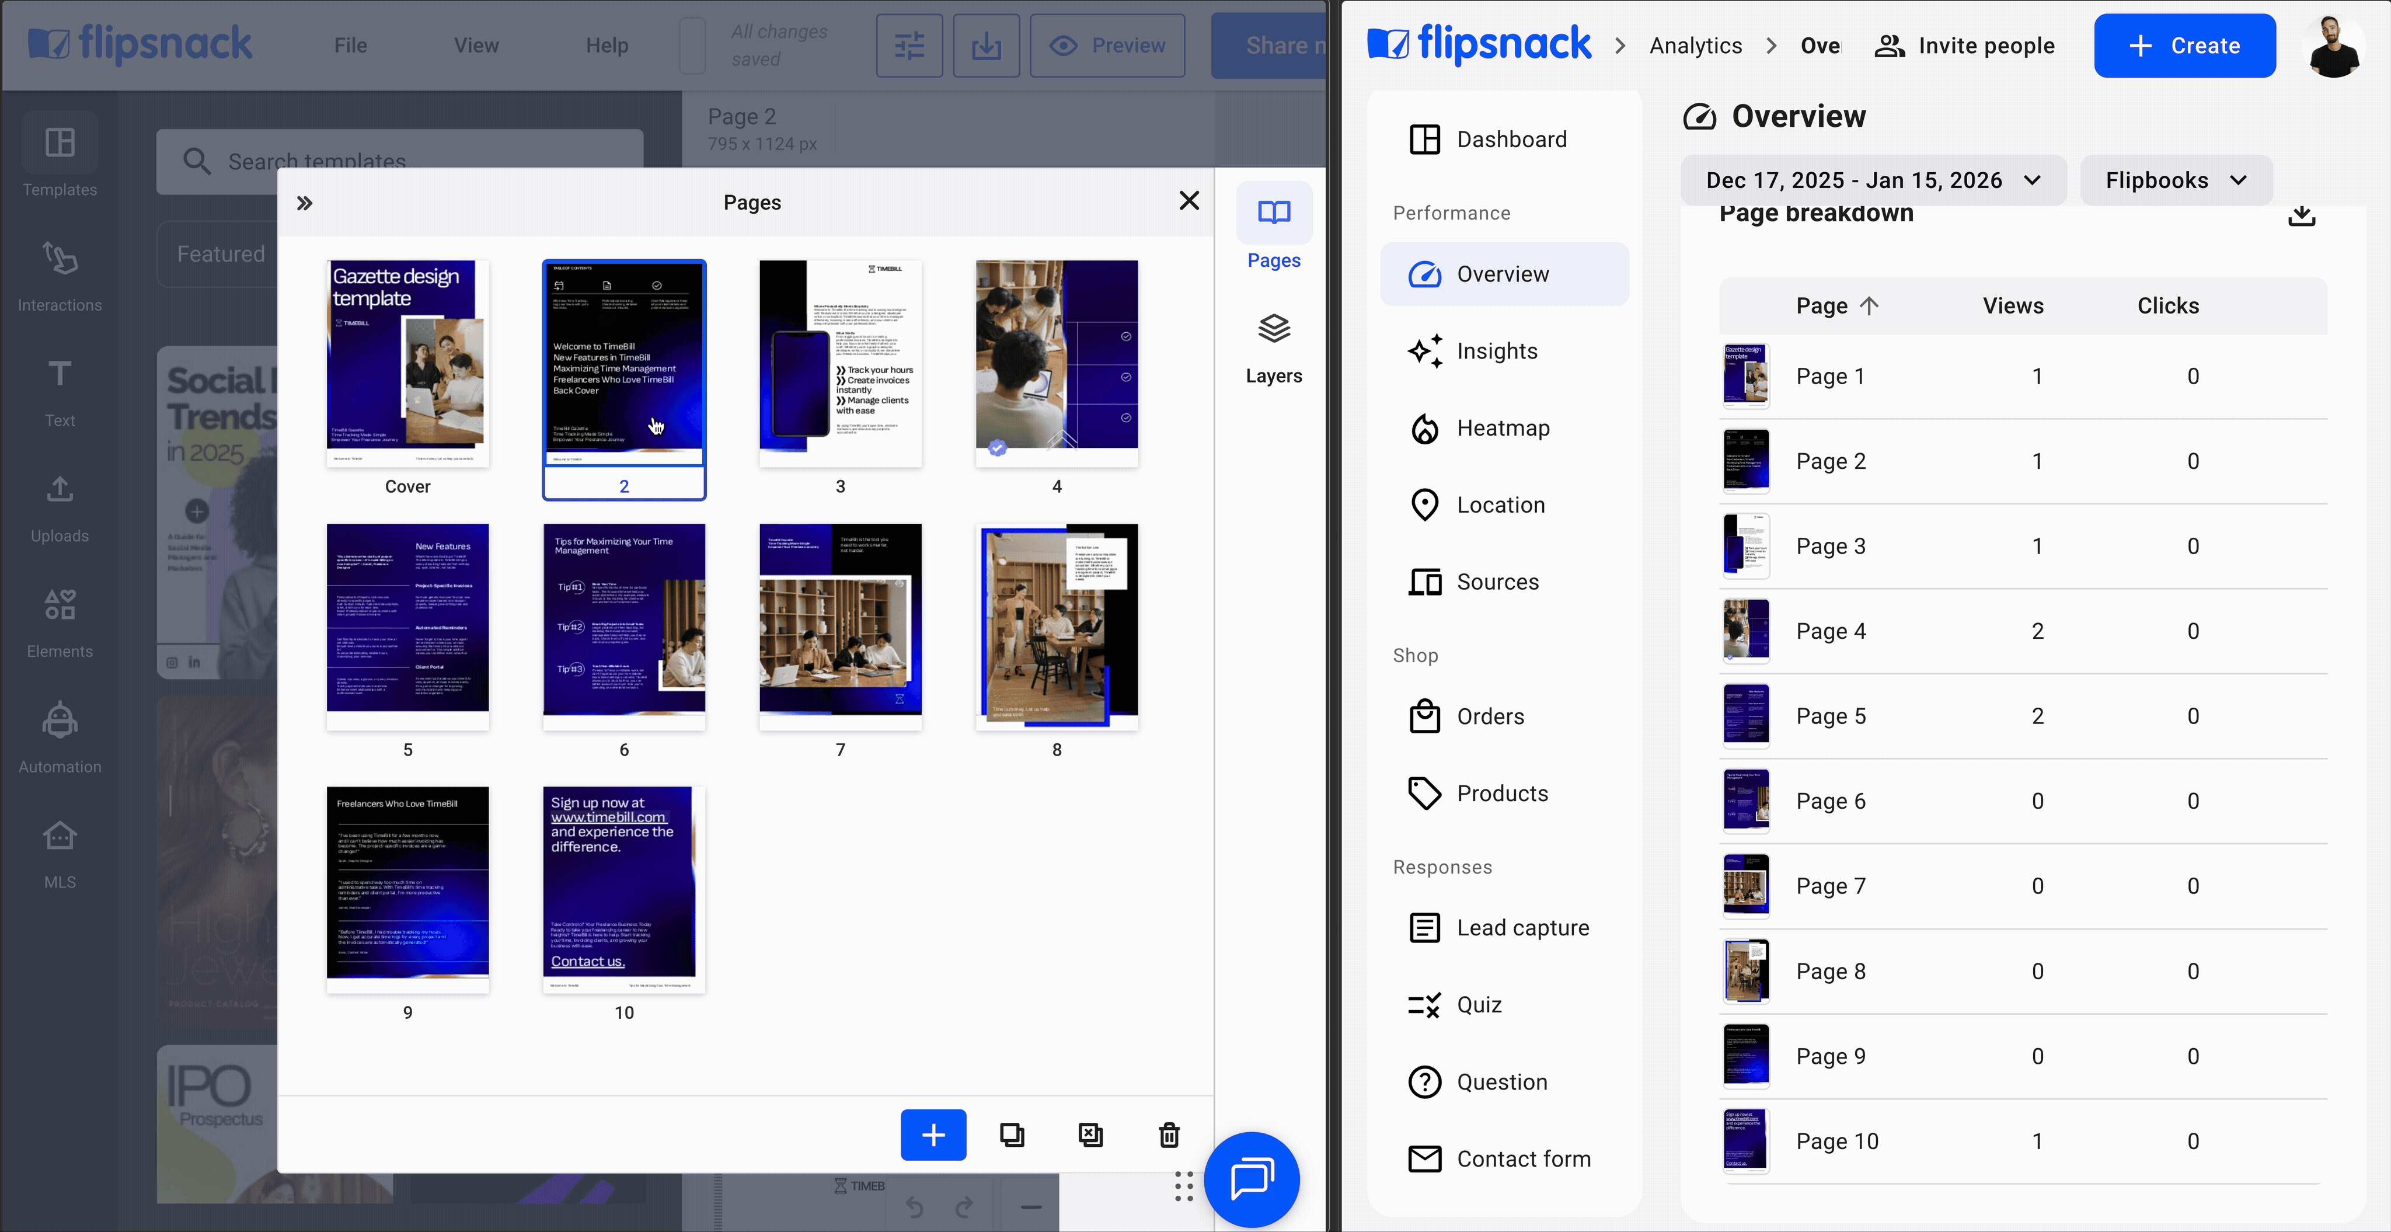The height and width of the screenshot is (1232, 2391).
Task: Click Analytics in the breadcrumb
Action: click(x=1695, y=46)
